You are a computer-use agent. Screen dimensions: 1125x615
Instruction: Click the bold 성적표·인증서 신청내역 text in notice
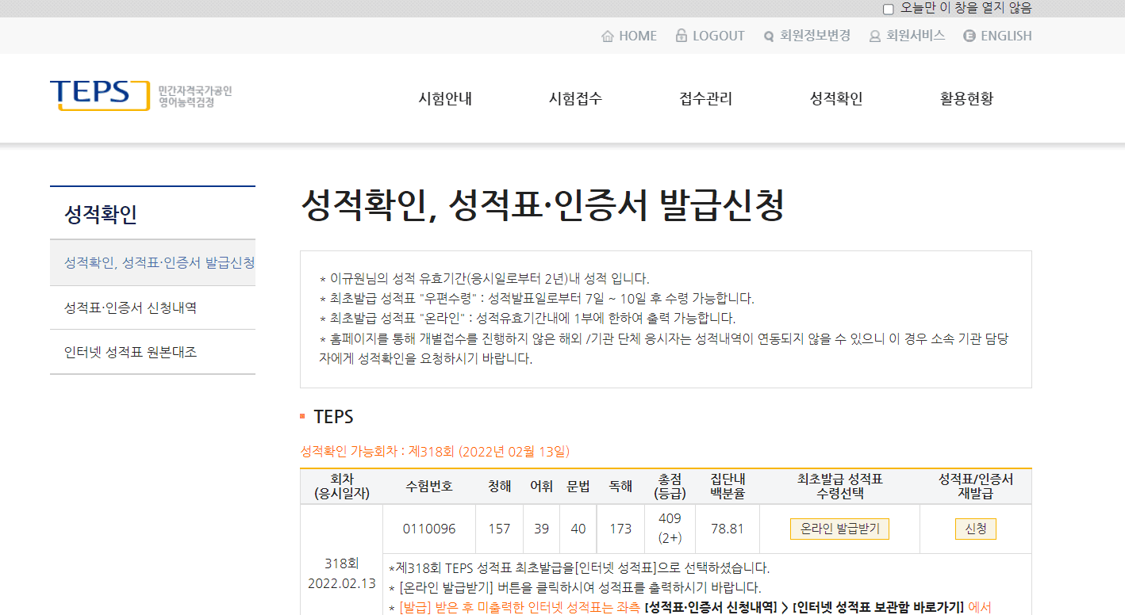tap(712, 607)
